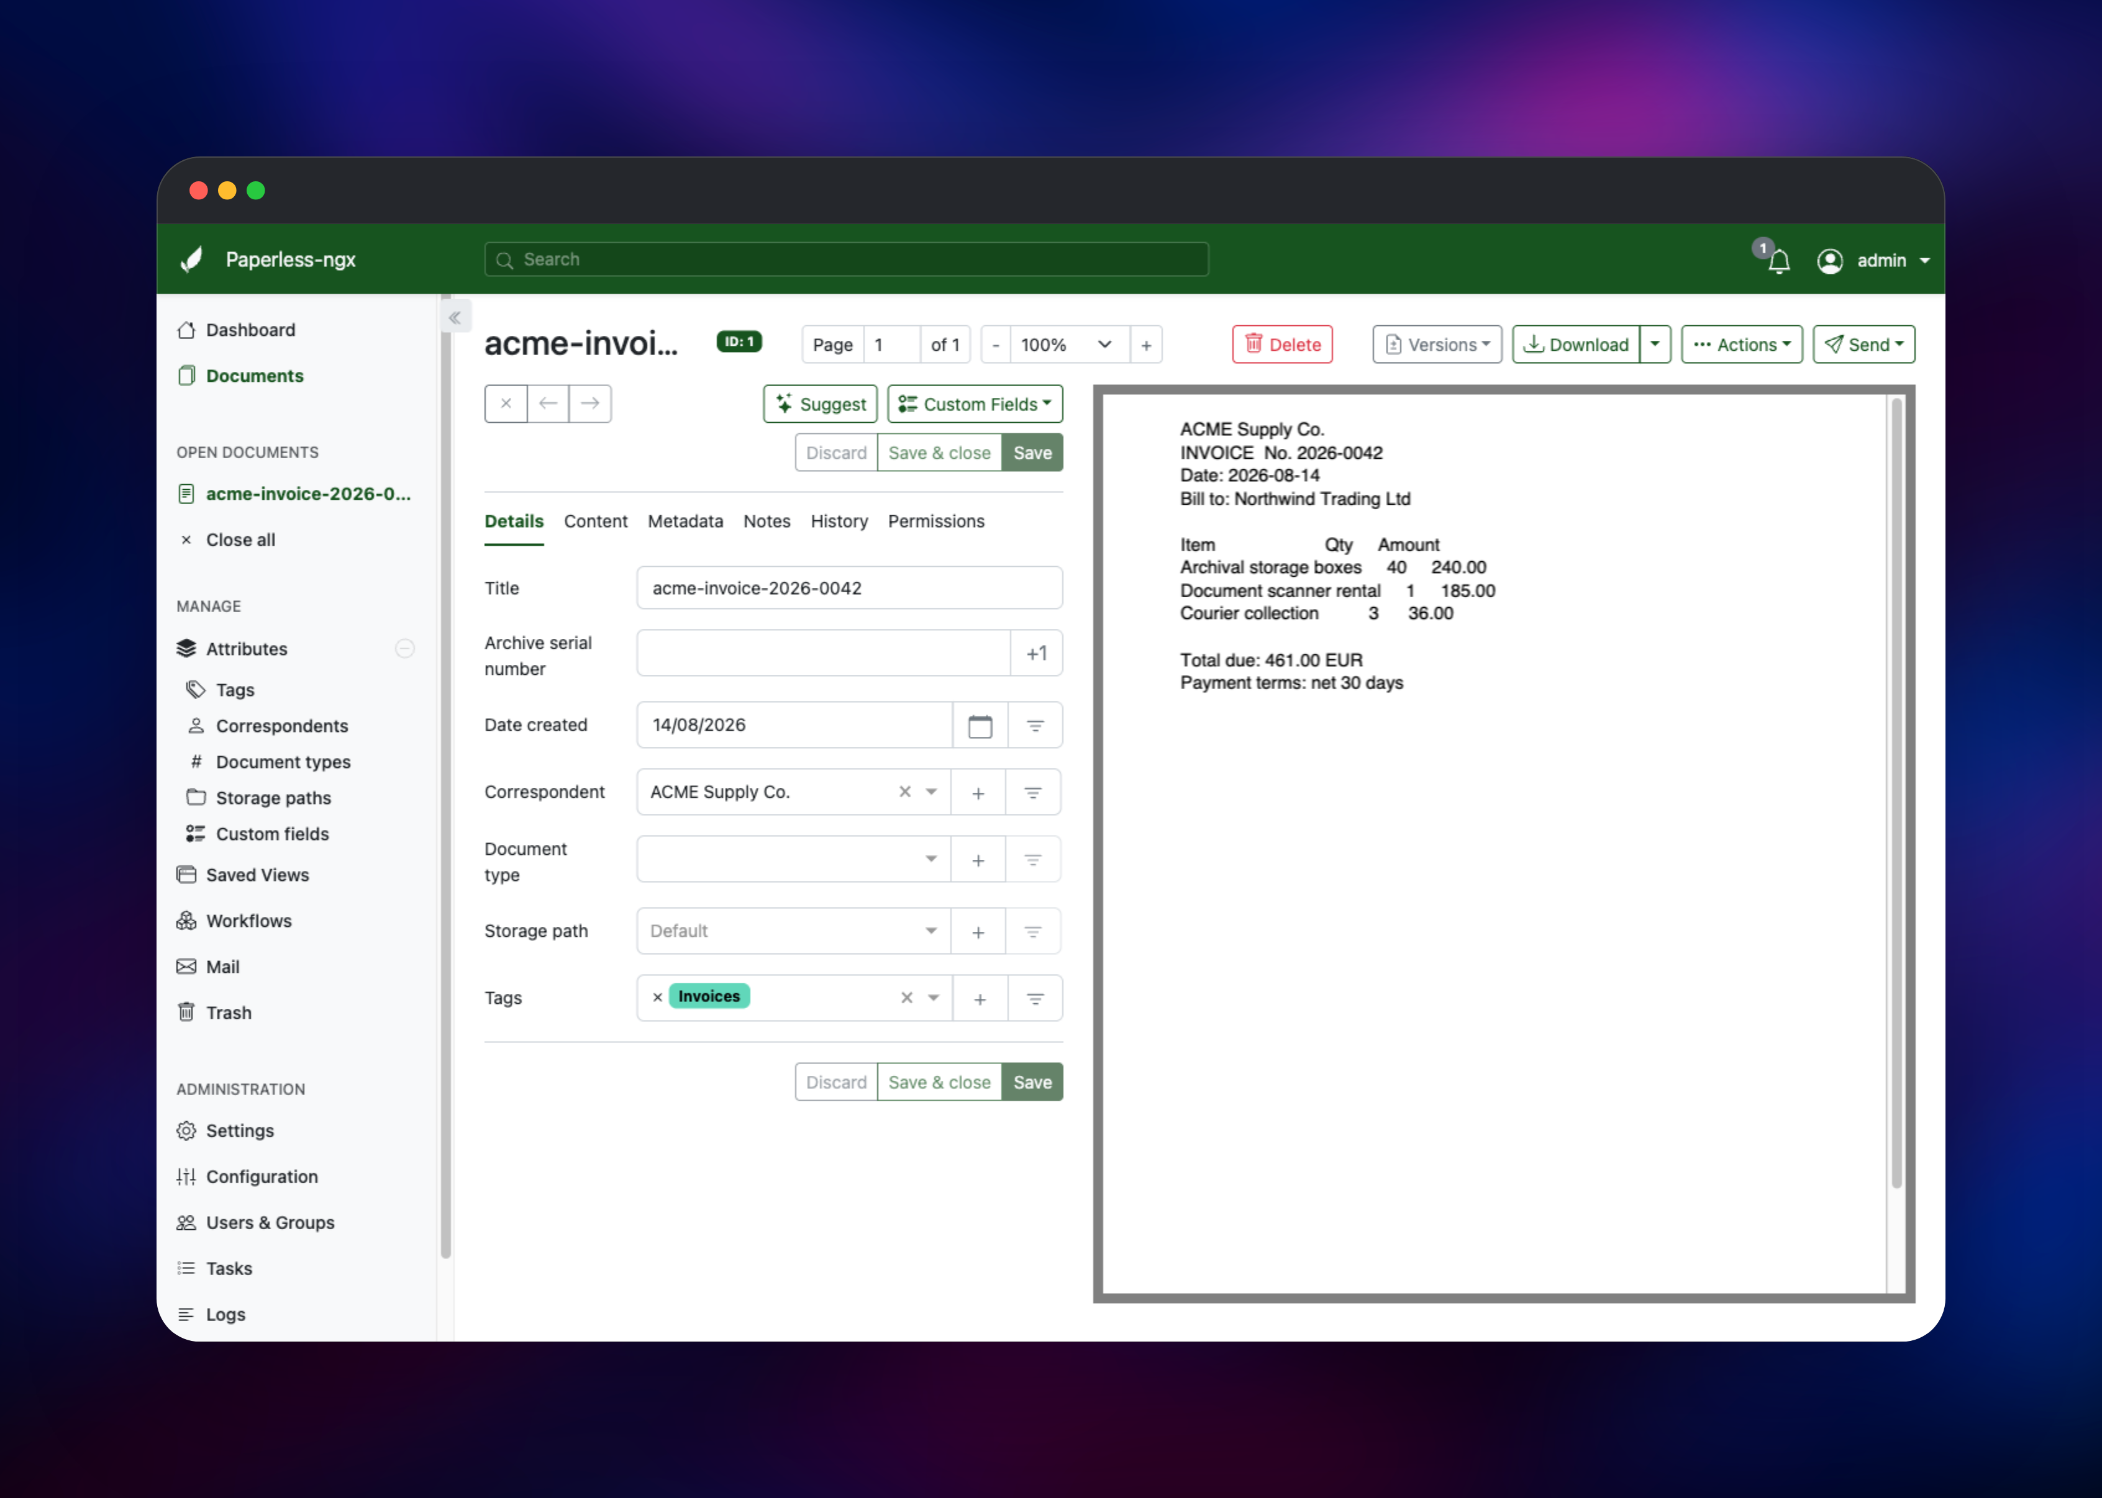This screenshot has width=2102, height=1498.
Task: Open the notifications bell
Action: click(x=1778, y=261)
